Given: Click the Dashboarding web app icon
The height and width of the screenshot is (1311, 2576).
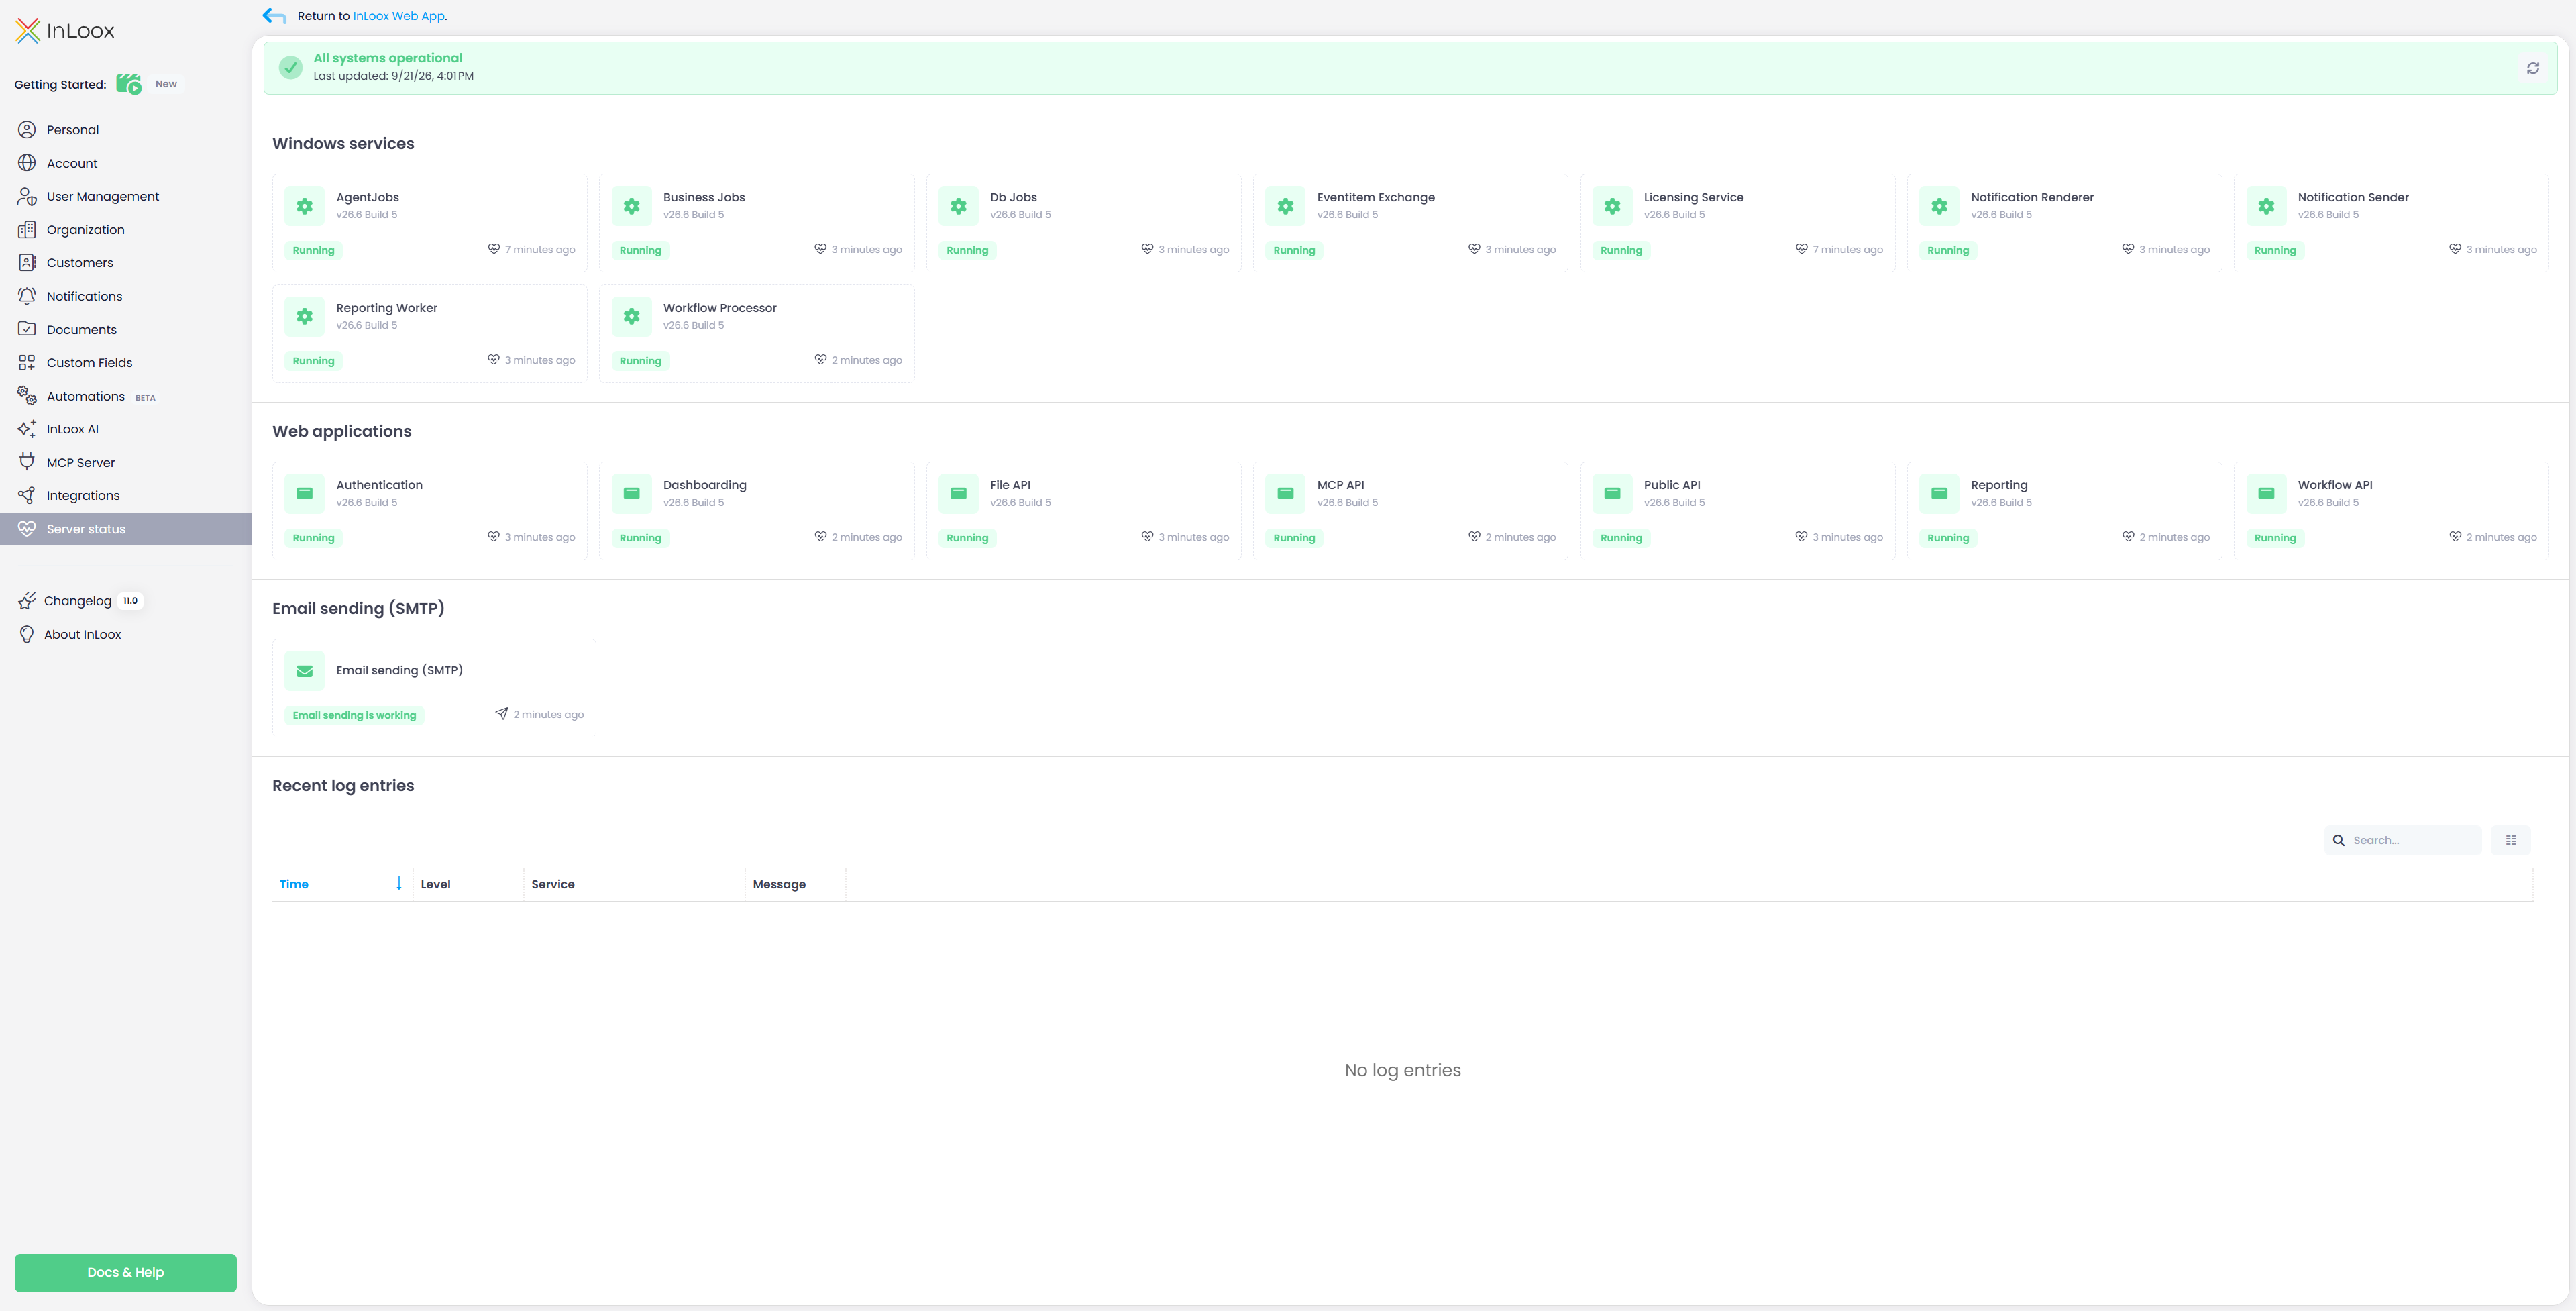Looking at the screenshot, I should coord(632,493).
